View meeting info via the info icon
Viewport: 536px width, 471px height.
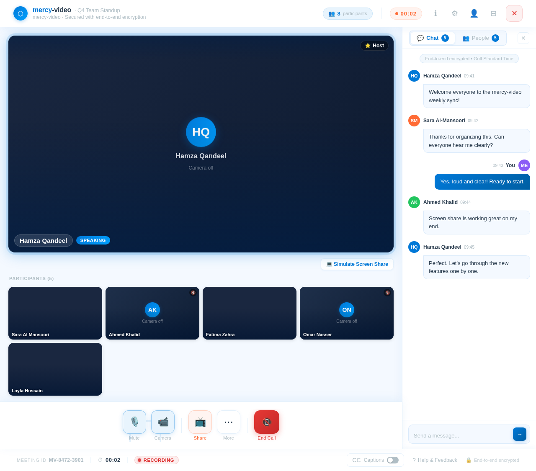click(x=435, y=13)
